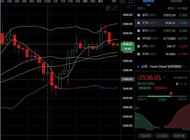Screen dimensions: 190x140
Task: Take a chart screenshot with the camera icon
Action: point(122,1)
